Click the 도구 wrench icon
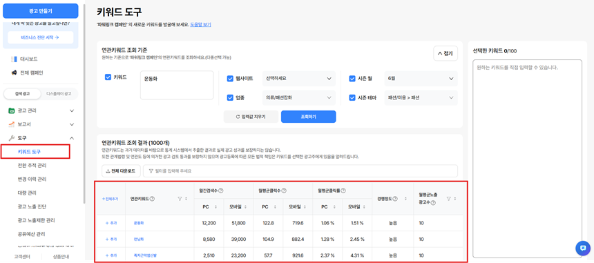Image resolution: width=594 pixels, height=263 pixels. [11, 138]
